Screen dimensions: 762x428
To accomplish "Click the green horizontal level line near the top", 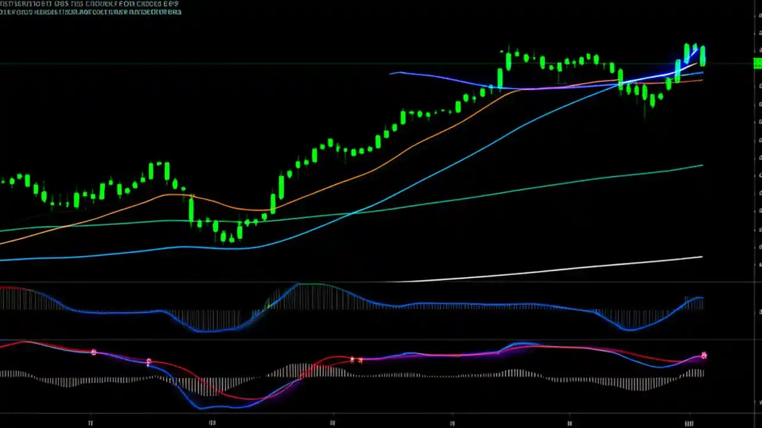I will point(238,63).
